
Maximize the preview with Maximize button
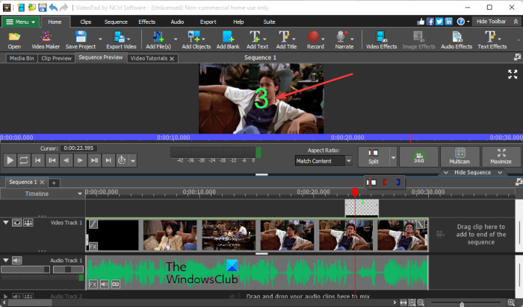pos(501,156)
